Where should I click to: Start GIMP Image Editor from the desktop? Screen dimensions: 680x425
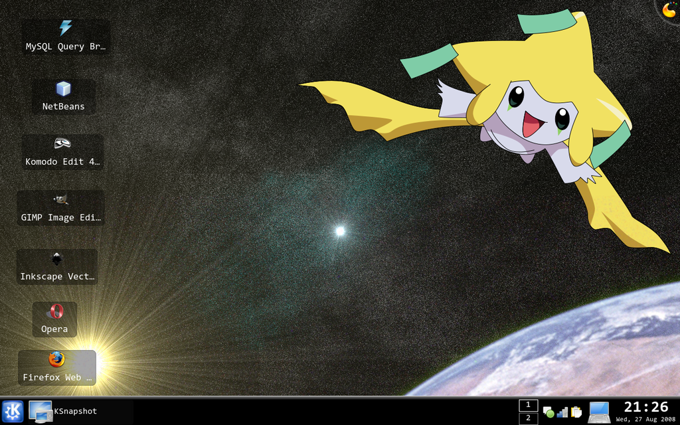pos(60,208)
